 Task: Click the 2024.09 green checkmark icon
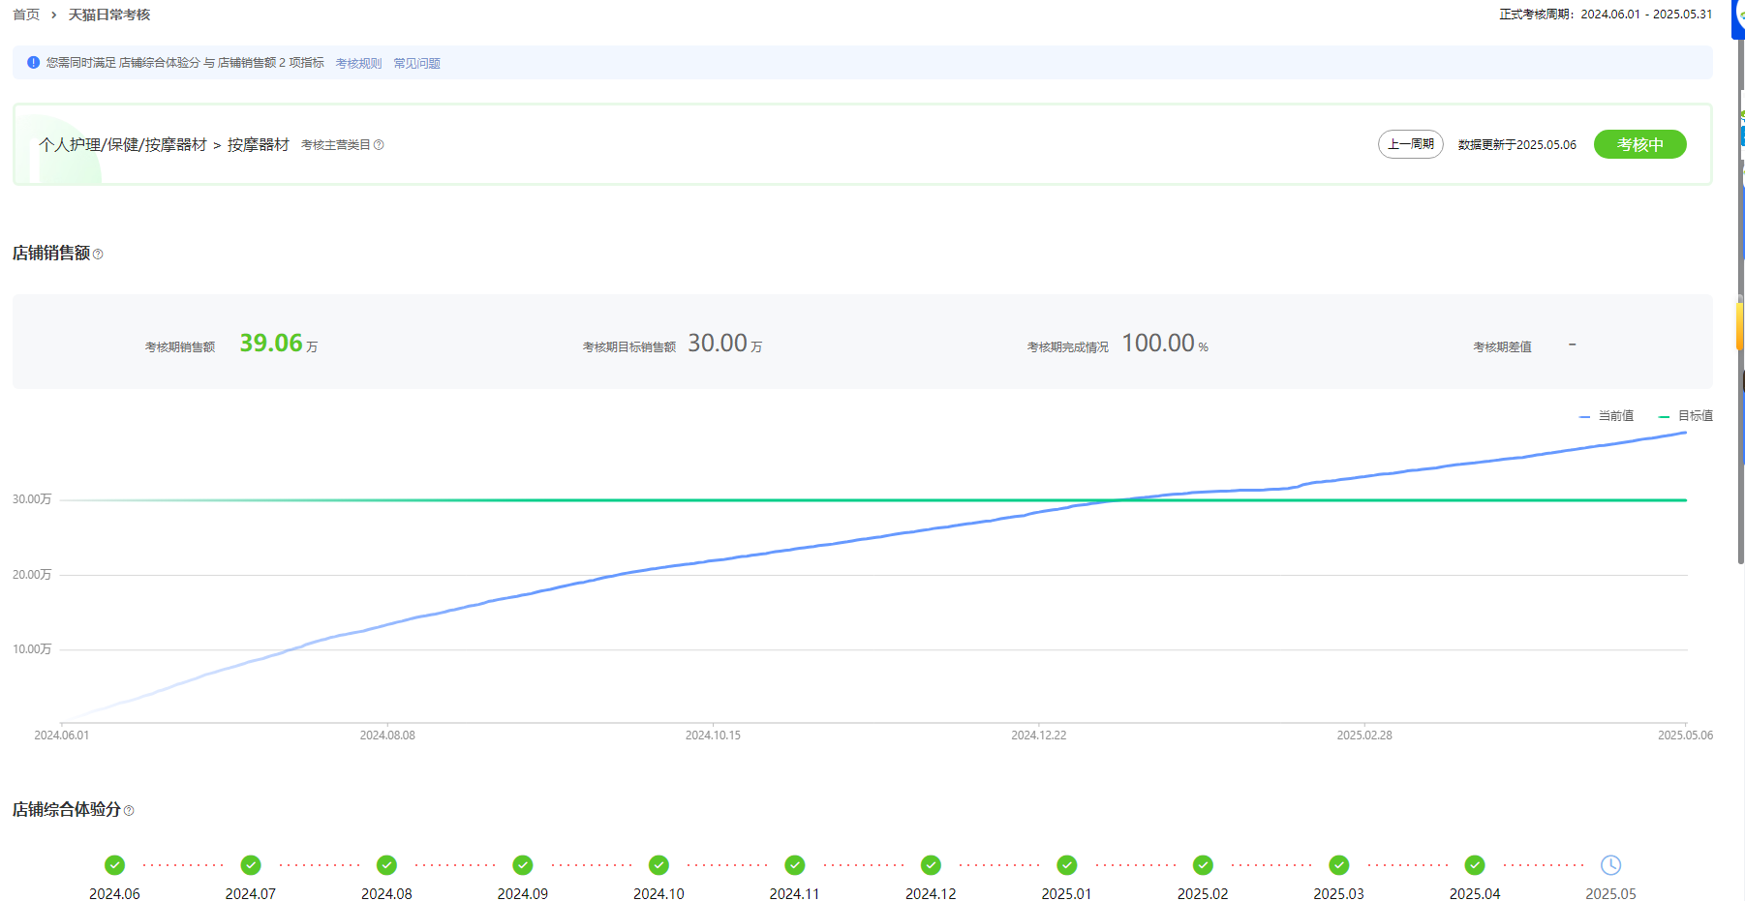point(523,865)
